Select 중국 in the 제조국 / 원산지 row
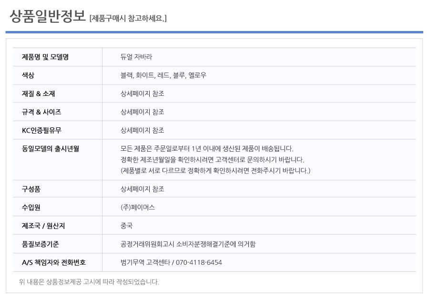Screen dimensions: 429x301 pyautogui.click(x=126, y=226)
